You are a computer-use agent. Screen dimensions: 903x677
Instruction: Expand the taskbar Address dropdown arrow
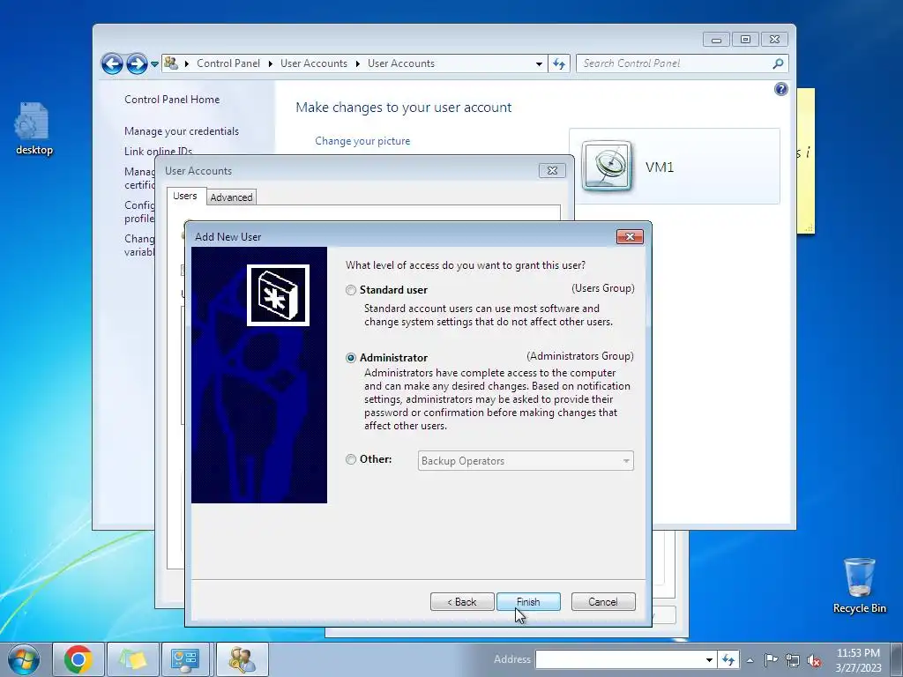[710, 659]
